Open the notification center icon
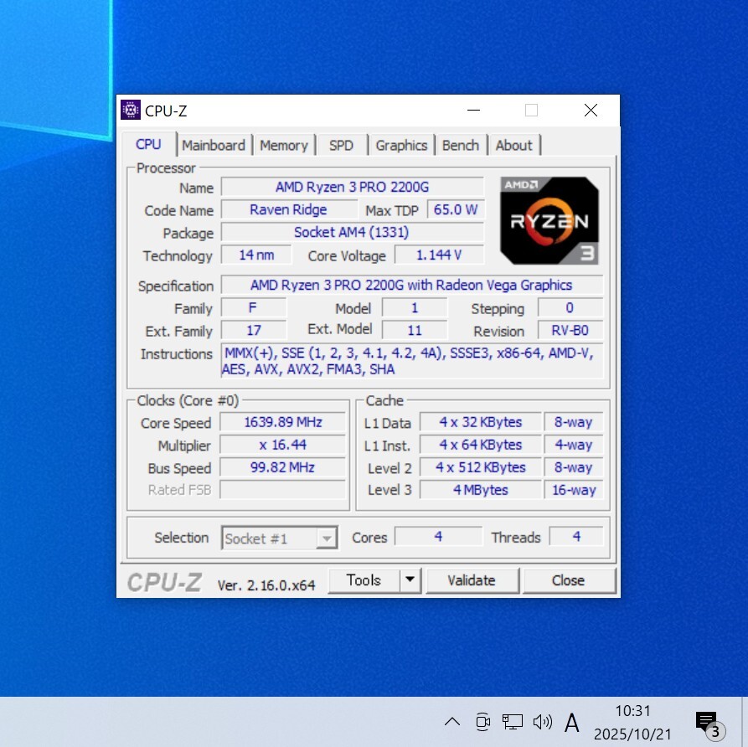Screen dimensions: 748x747 [708, 722]
